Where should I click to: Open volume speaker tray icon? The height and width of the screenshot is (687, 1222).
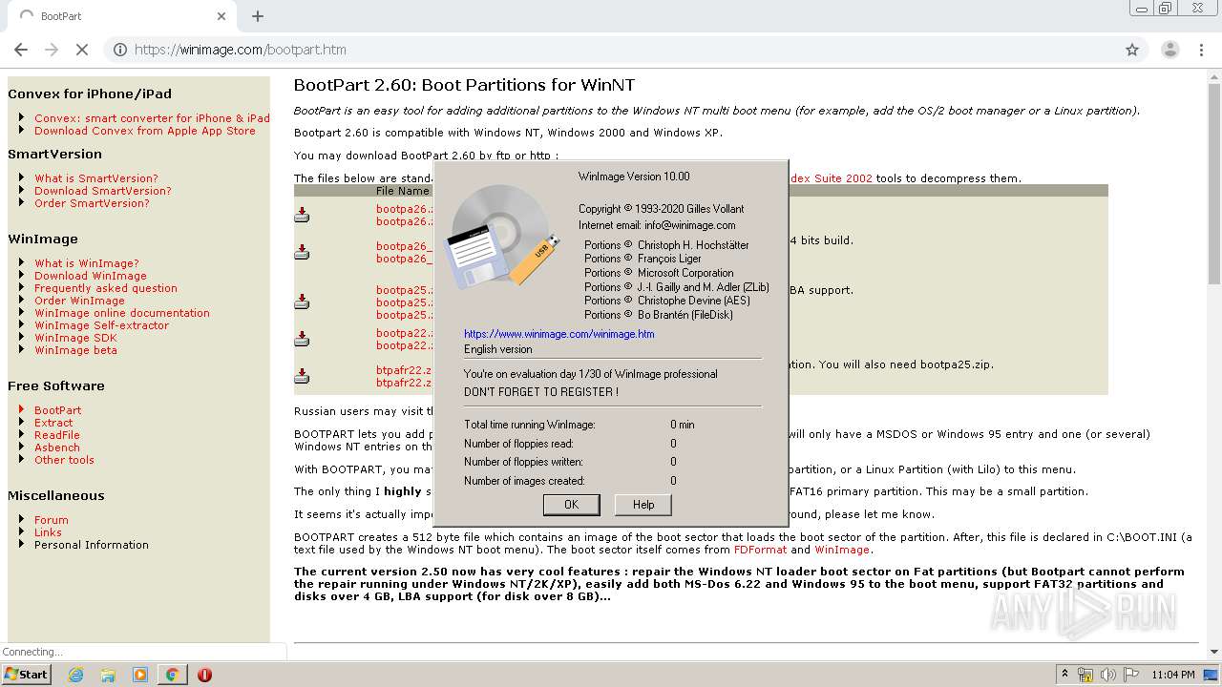point(1108,675)
